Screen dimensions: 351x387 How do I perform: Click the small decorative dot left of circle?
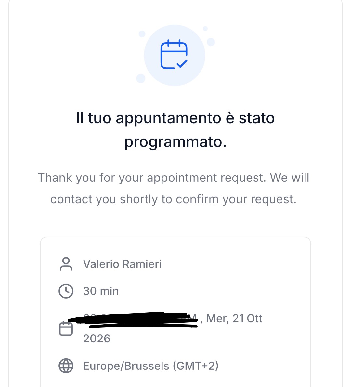click(x=142, y=34)
